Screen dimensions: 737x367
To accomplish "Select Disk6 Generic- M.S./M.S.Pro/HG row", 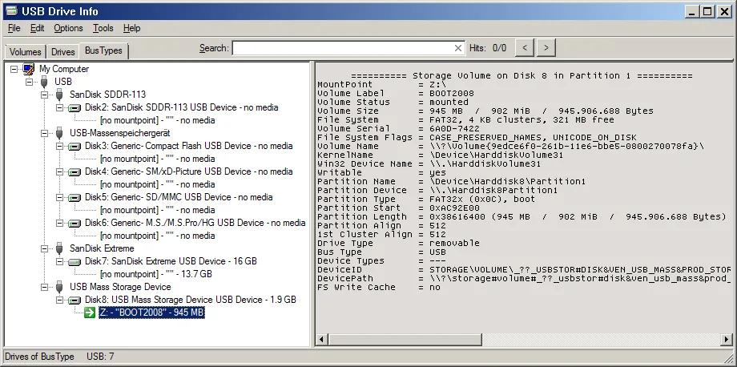I will pyautogui.click(x=195, y=223).
